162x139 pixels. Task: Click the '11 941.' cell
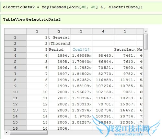(125, 80)
